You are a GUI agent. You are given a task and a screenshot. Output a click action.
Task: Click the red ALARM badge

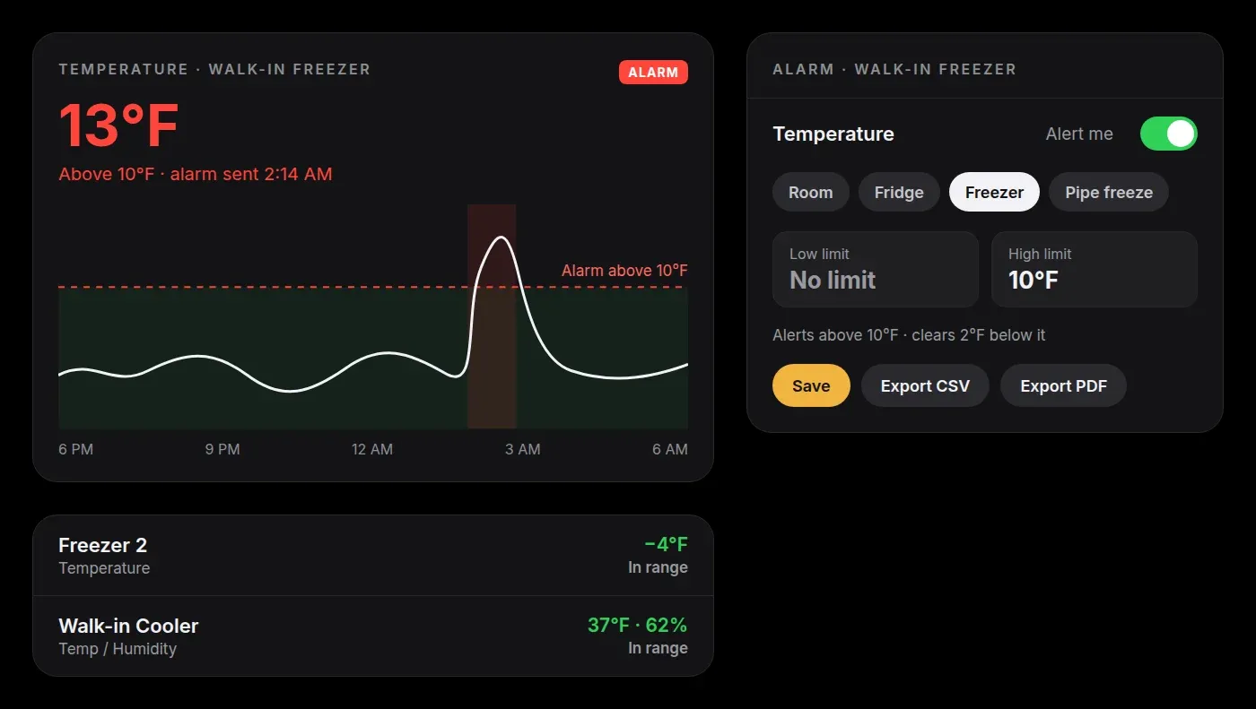[x=653, y=73]
